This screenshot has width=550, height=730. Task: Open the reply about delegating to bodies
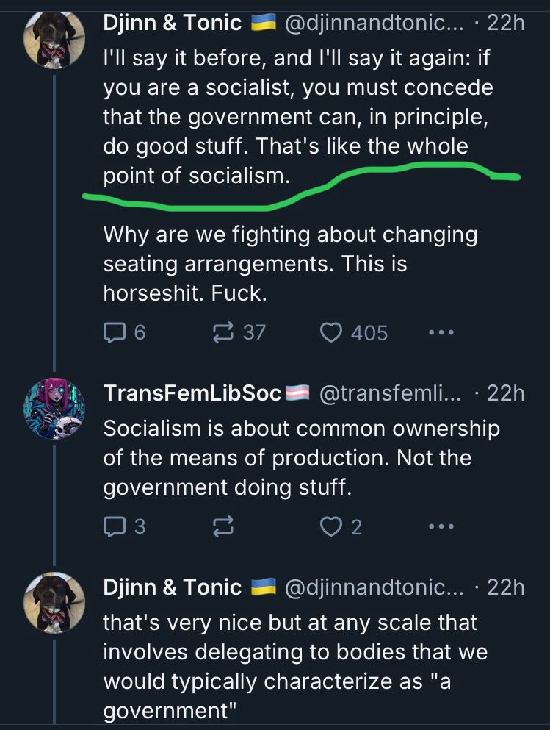click(x=294, y=665)
